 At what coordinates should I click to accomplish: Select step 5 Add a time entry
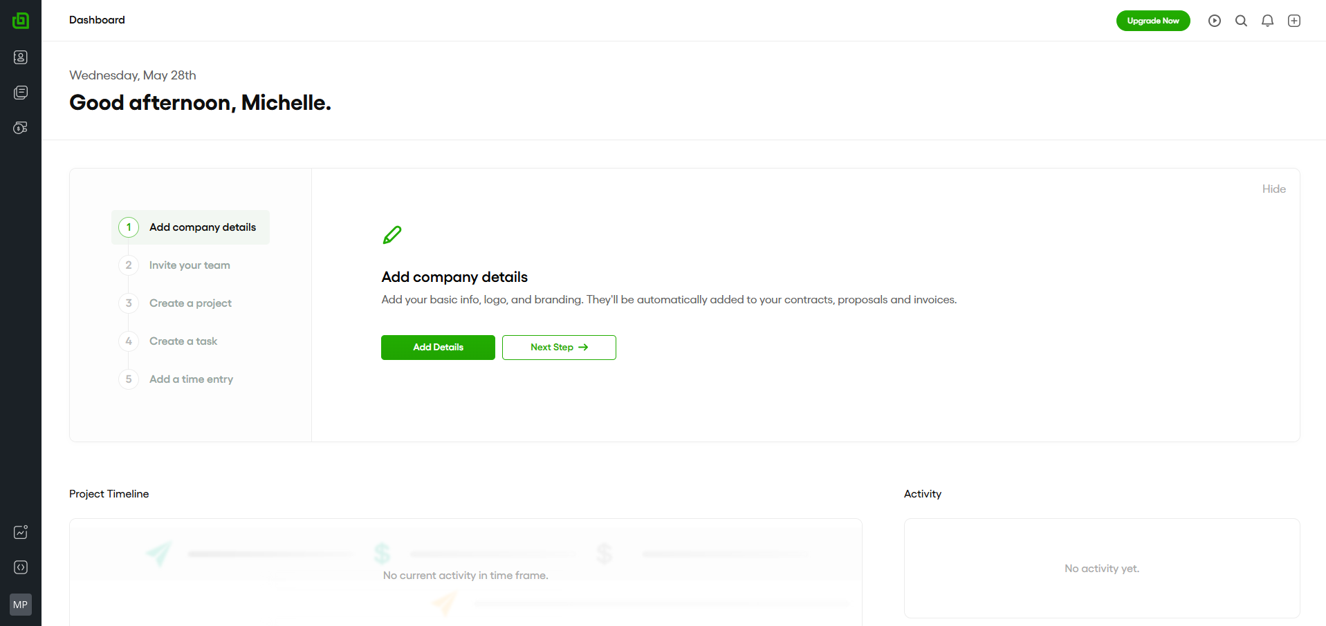pyautogui.click(x=191, y=379)
